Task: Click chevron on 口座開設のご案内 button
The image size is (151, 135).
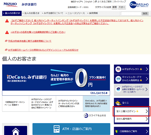Action: coord(147,131)
